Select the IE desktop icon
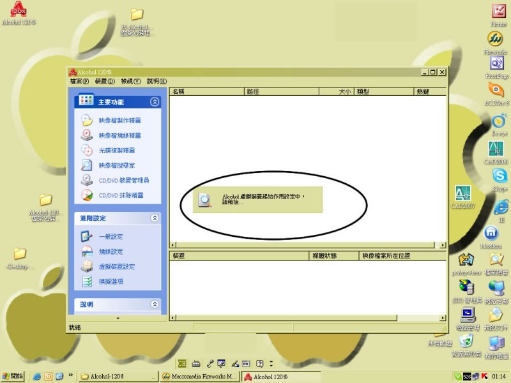Screen dimensions: 511x383 (501, 211)
